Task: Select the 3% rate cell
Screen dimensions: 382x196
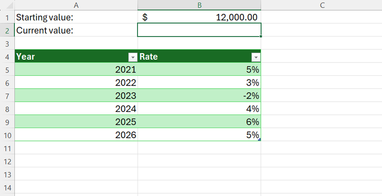Action: click(x=199, y=82)
